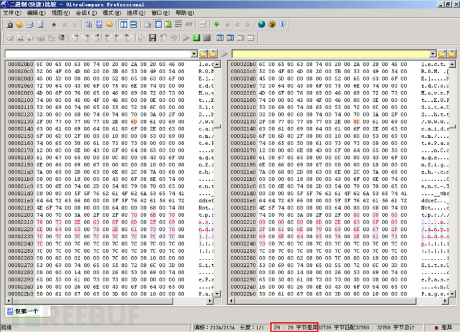
Task: Toggle horizontal stacked layout
Action: point(133,25)
